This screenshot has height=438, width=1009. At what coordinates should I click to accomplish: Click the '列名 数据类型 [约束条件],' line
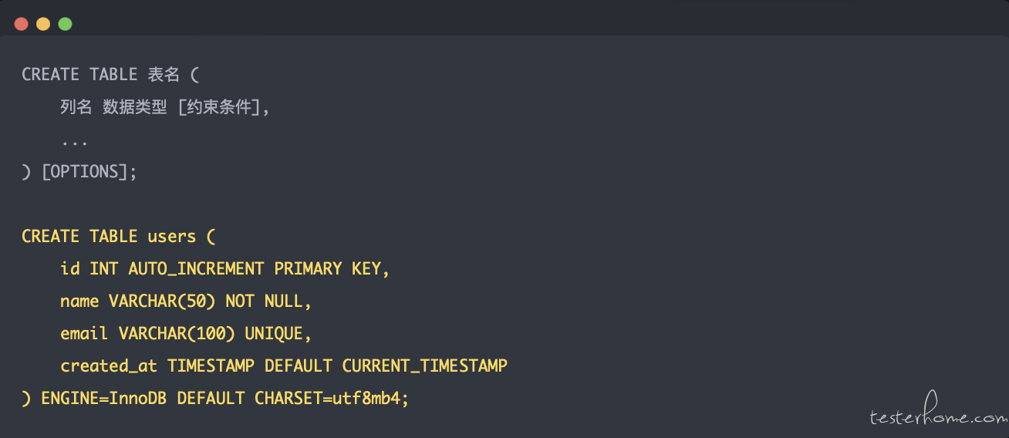pos(166,107)
